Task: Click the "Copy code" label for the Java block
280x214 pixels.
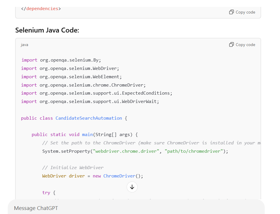Action: (245, 45)
